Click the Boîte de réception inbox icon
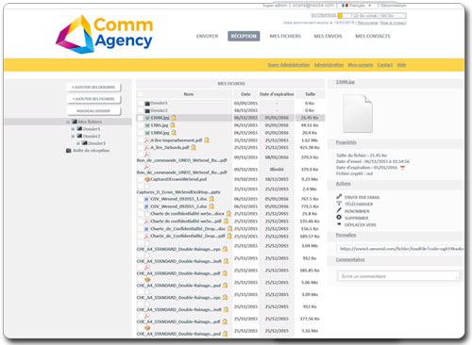472x345 pixels. click(x=68, y=151)
